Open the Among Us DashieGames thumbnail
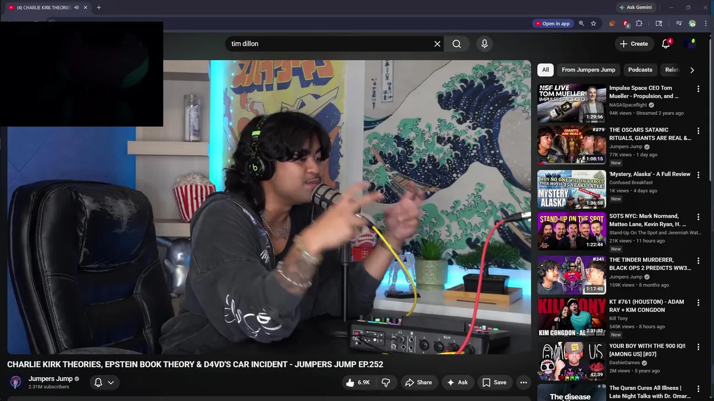714x401 pixels. (x=571, y=361)
